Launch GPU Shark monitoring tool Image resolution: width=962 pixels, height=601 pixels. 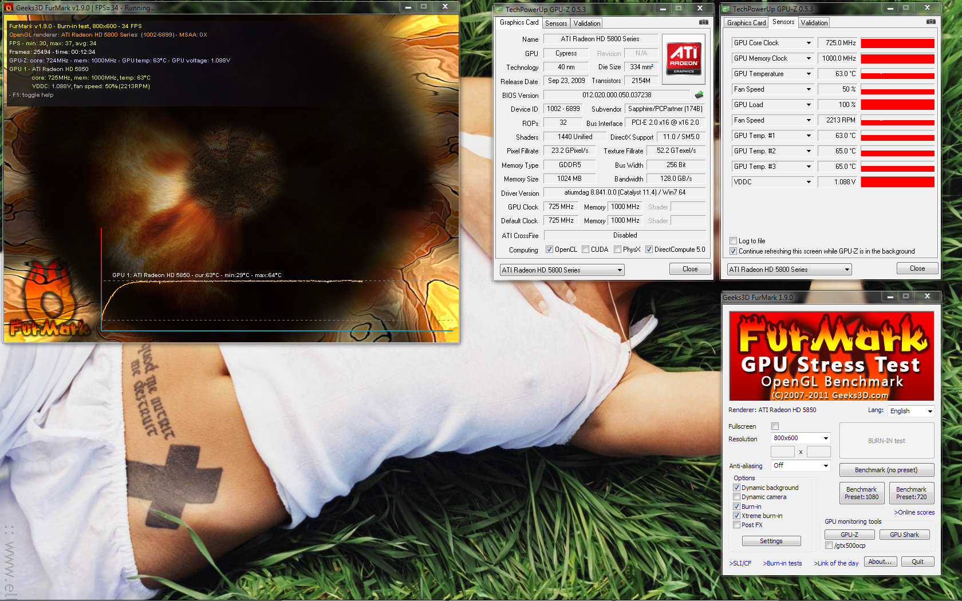[905, 535]
